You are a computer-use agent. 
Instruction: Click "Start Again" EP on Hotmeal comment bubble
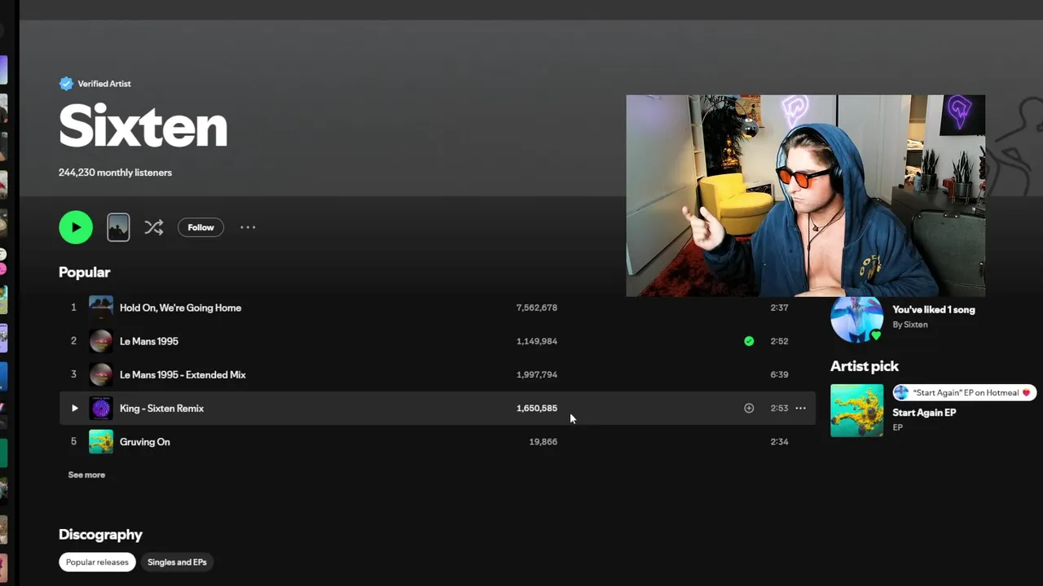coord(964,392)
